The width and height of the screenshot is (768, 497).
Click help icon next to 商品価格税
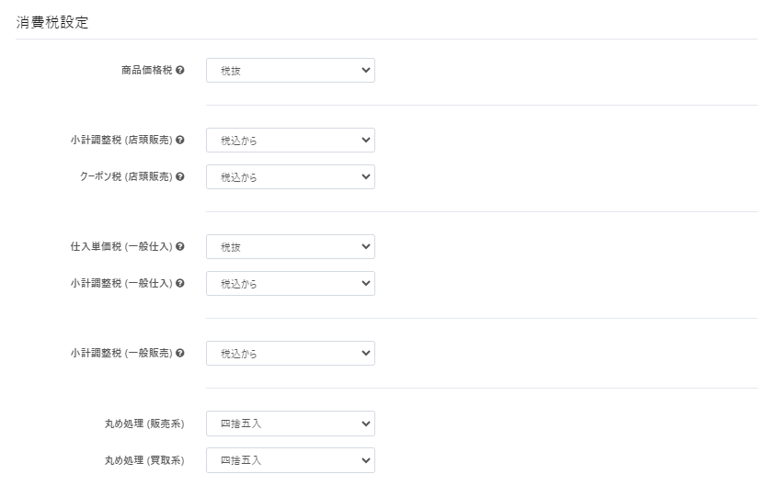click(179, 70)
